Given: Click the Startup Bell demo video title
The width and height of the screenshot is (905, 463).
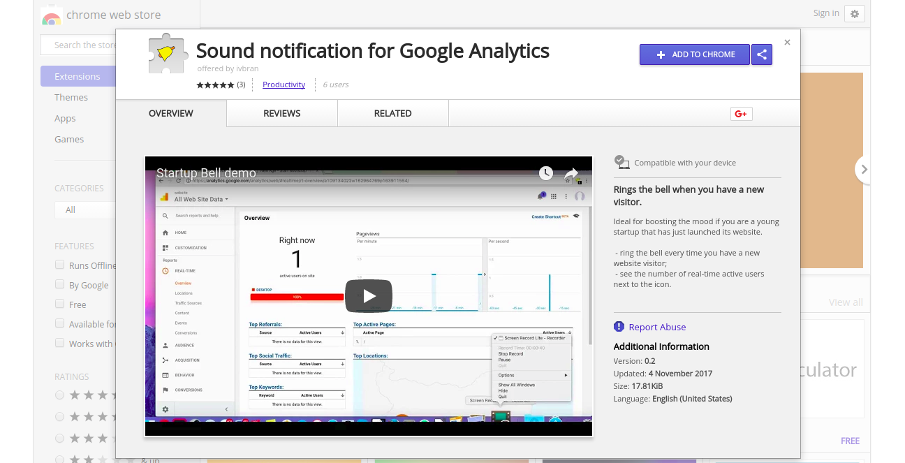Looking at the screenshot, I should [x=206, y=173].
